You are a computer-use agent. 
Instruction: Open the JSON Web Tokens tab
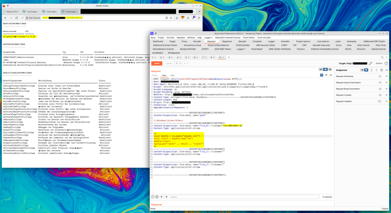pos(223,49)
